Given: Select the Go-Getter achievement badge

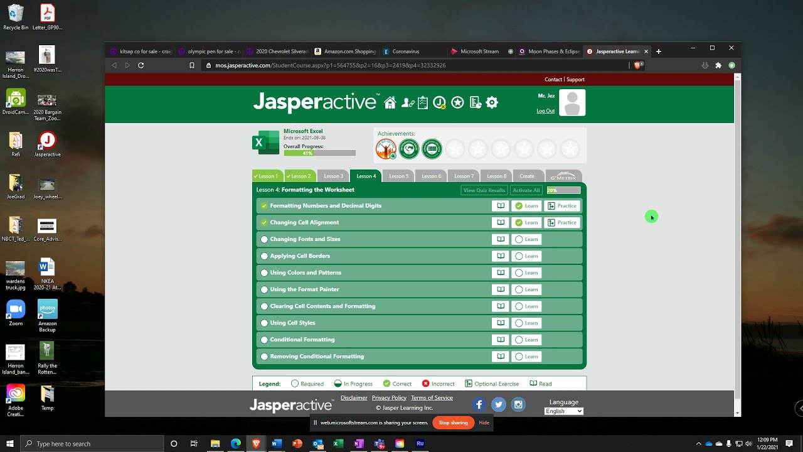Looking at the screenshot, I should 386,149.
